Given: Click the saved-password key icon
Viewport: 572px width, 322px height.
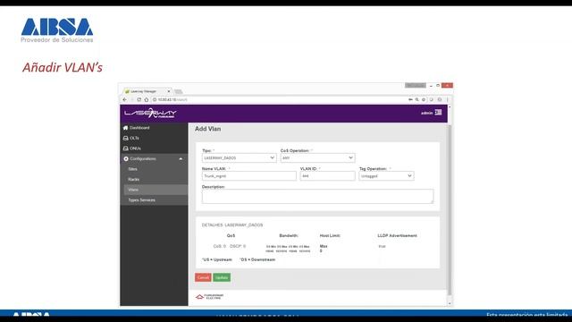Looking at the screenshot, I should pyautogui.click(x=410, y=99).
